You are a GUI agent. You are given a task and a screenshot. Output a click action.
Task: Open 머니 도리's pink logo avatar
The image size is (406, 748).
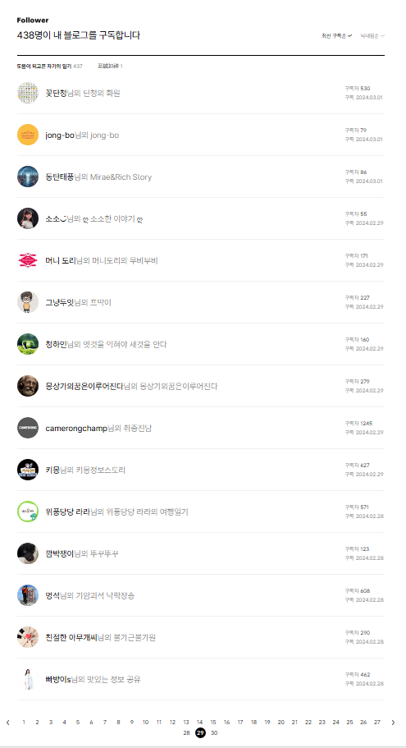(x=28, y=260)
